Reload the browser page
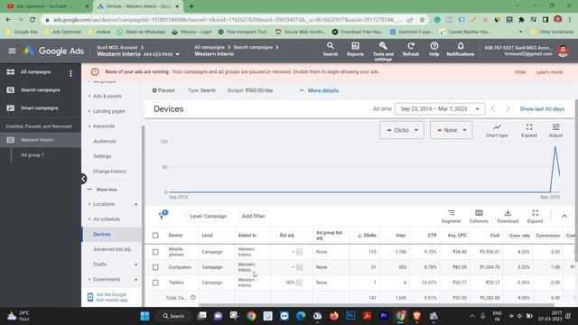Viewport: 578px width, 325px height. pos(33,20)
